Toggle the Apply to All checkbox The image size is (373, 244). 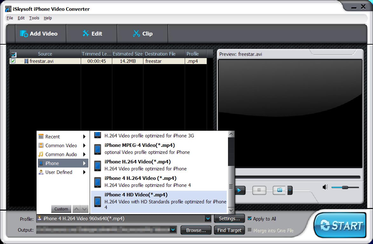(x=250, y=219)
